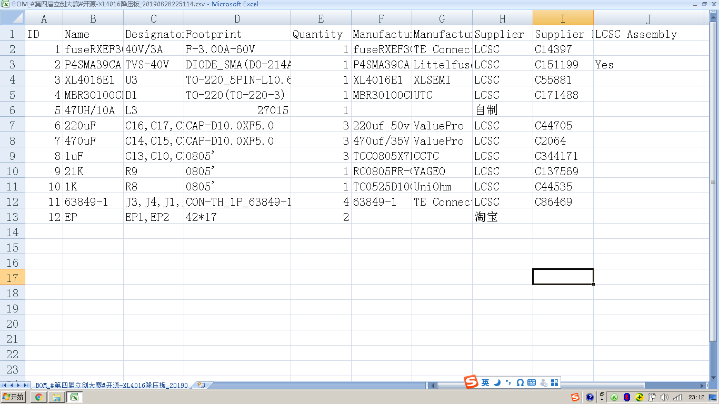The width and height of the screenshot is (719, 404).
Task: Select column D header
Action: click(237, 18)
